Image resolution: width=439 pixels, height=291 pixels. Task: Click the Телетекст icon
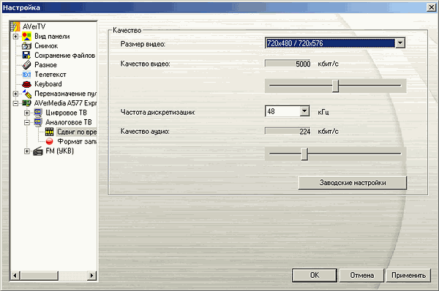pos(26,75)
